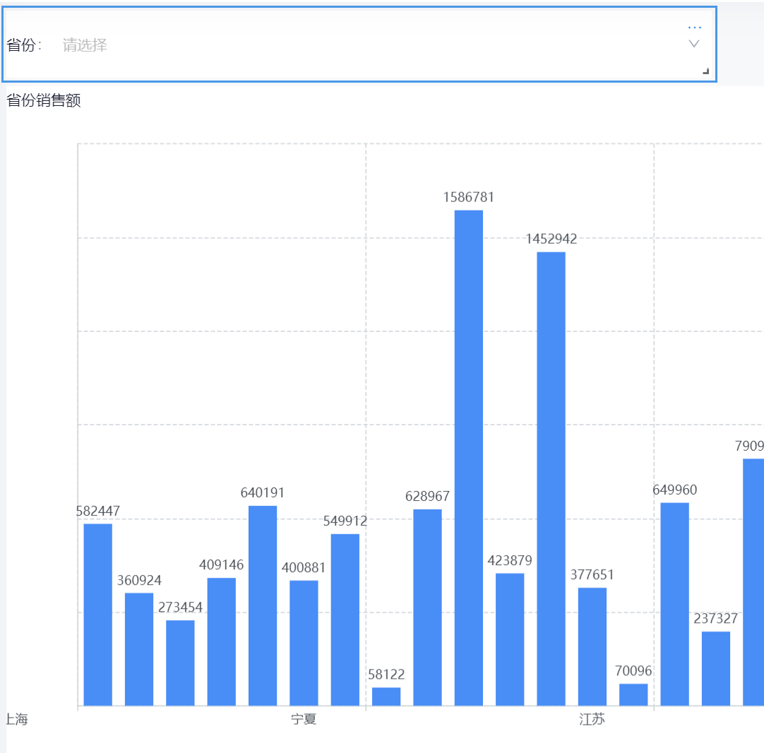Select the bar labeled 273454
The height and width of the screenshot is (753, 764).
(180, 663)
